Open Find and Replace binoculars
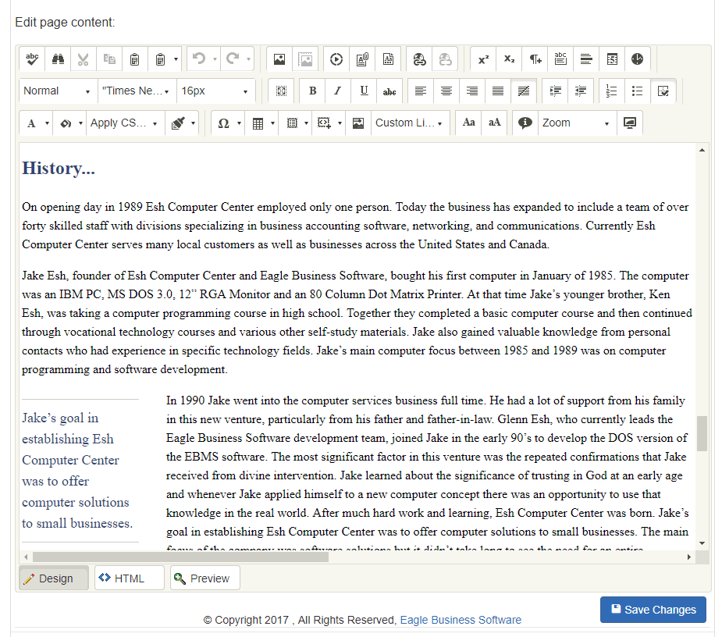The height and width of the screenshot is (637, 722). click(x=58, y=59)
